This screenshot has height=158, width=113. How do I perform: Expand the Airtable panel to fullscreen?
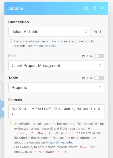(x=86, y=8)
